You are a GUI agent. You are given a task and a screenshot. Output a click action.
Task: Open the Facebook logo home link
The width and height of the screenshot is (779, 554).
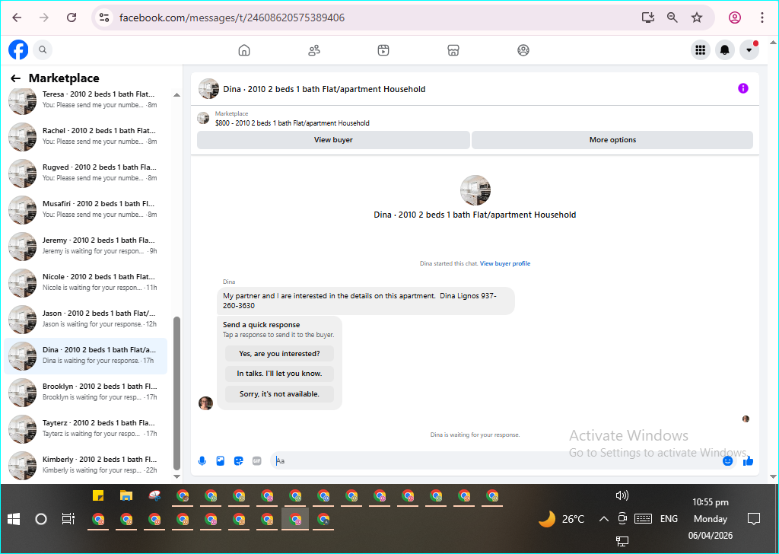click(x=18, y=49)
